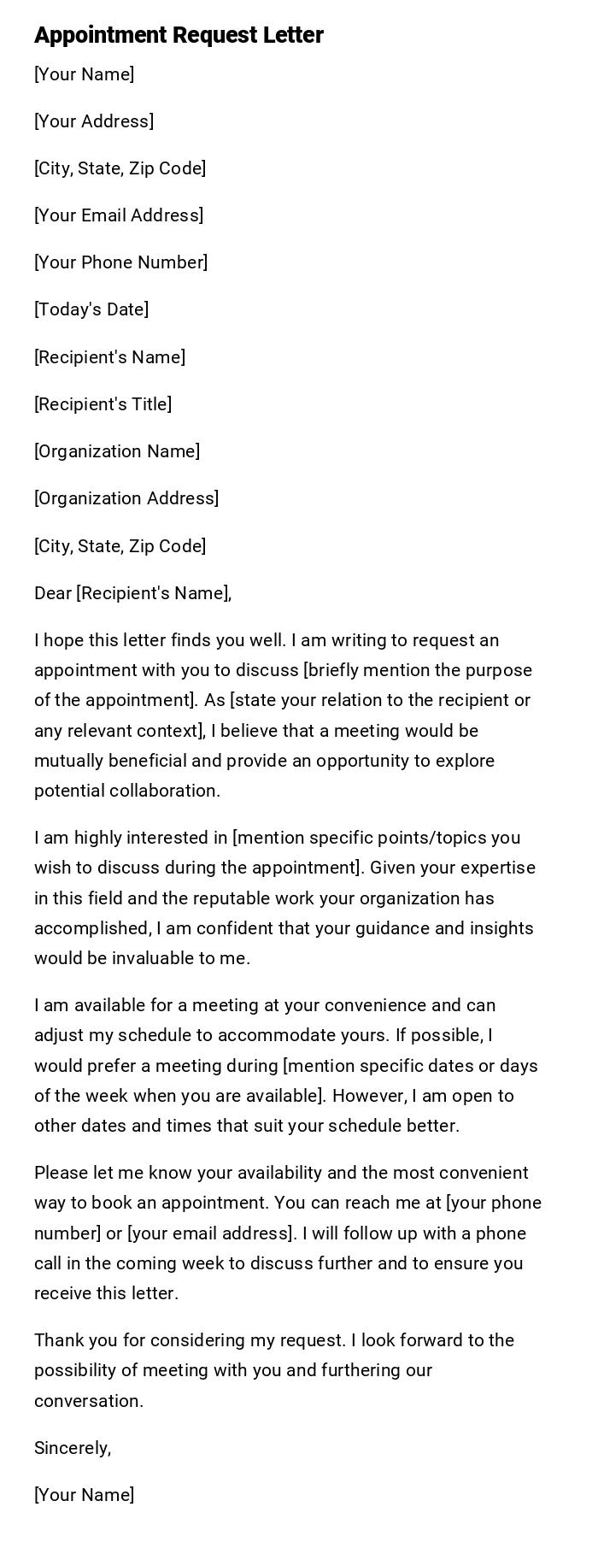Click the Sincerely closing line

tap(73, 1448)
